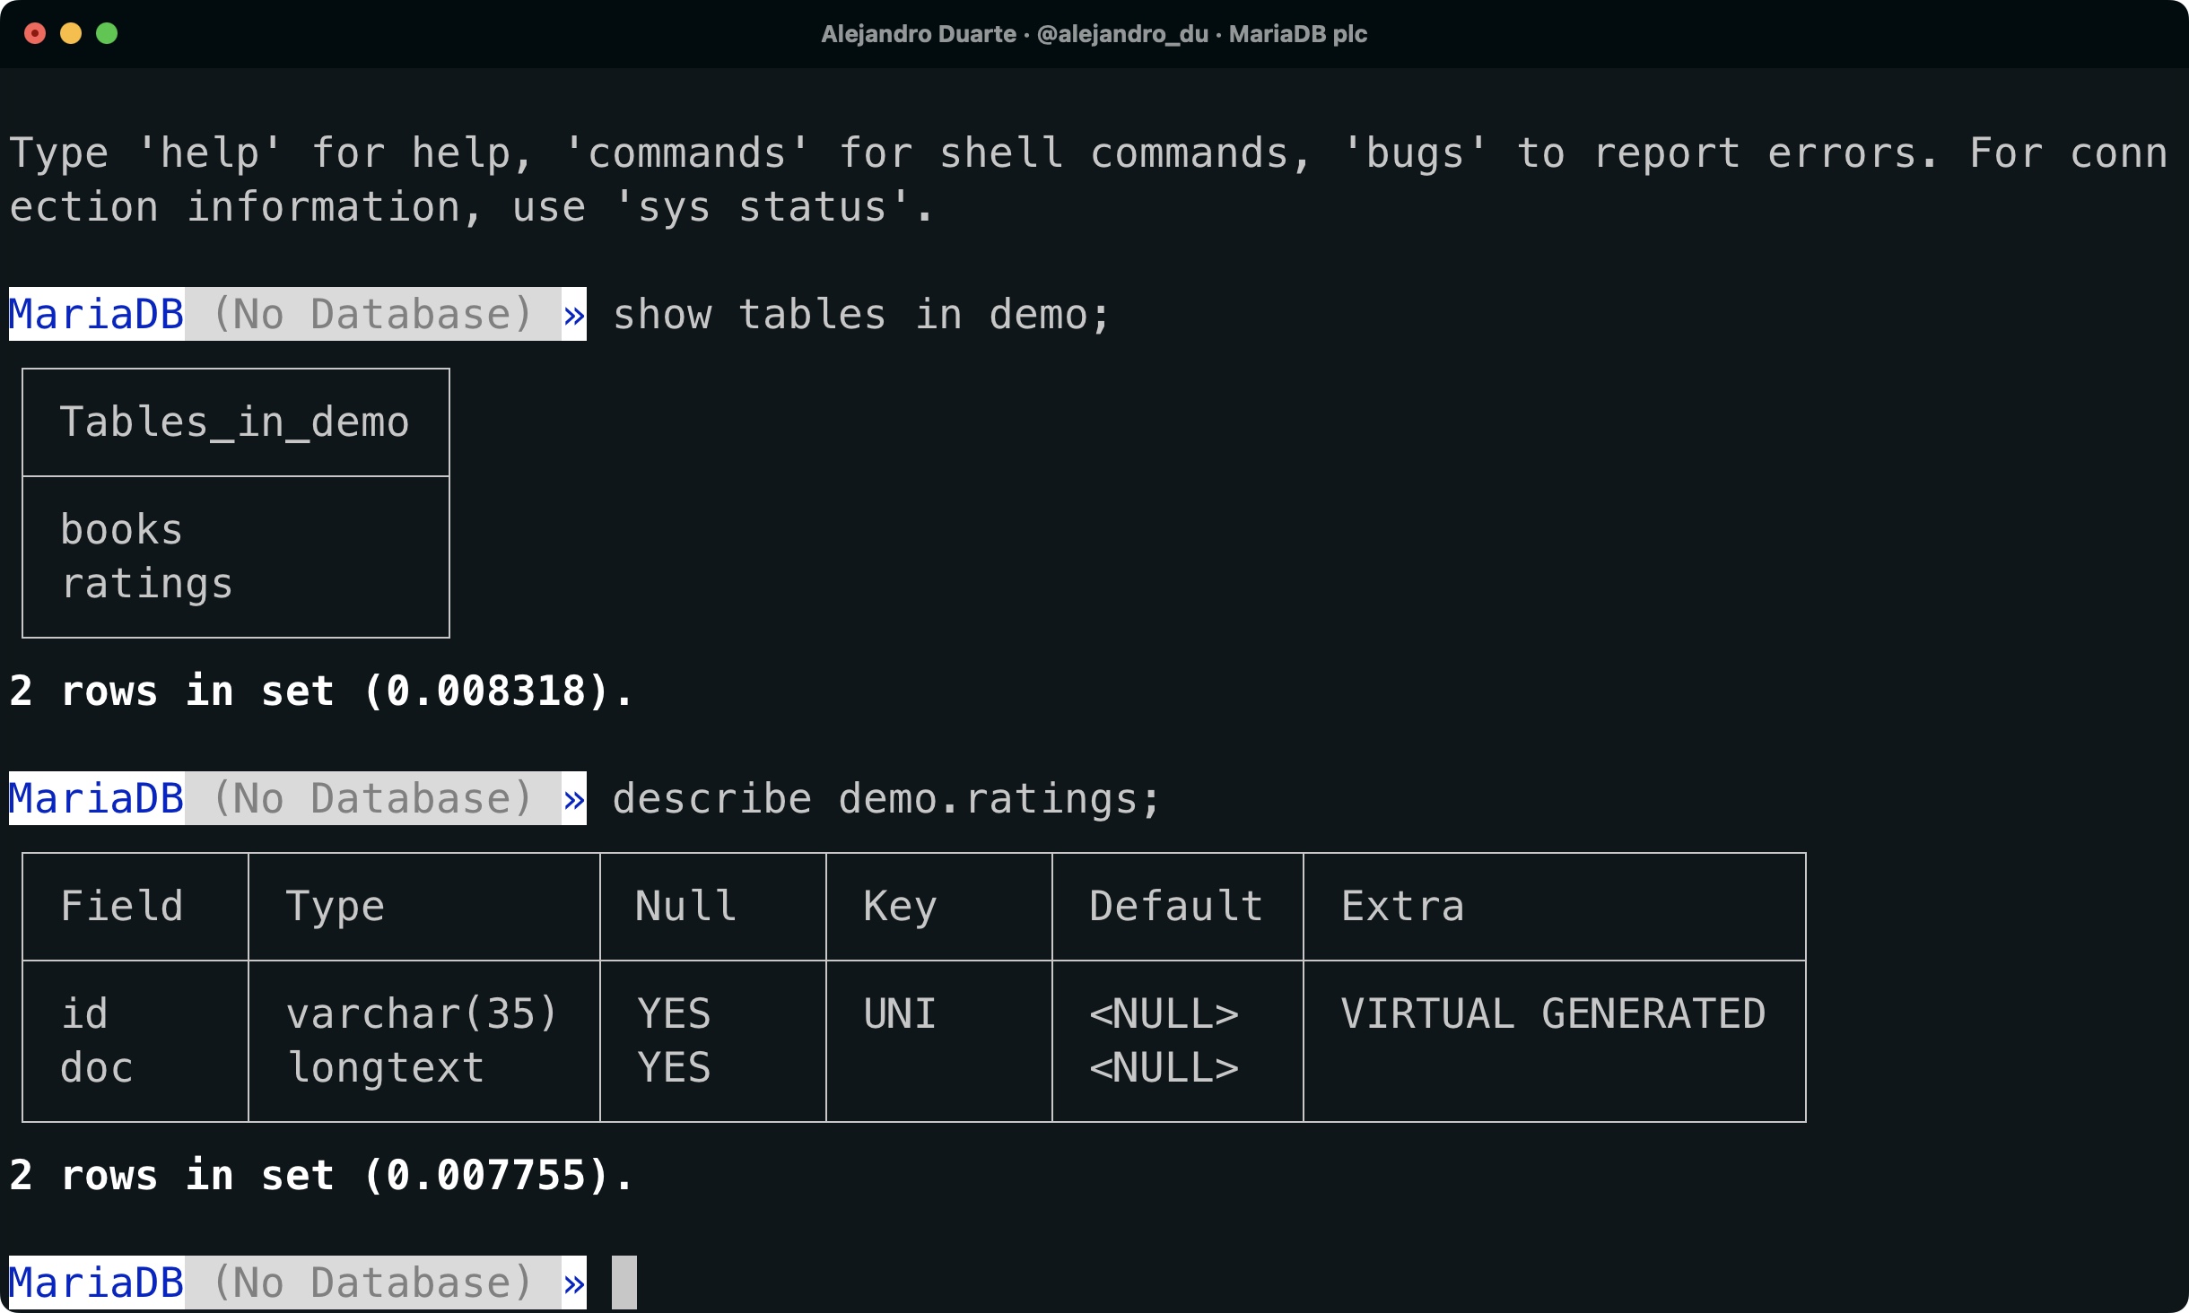Click the help text line starting "Type 'help'"

coord(1088,153)
